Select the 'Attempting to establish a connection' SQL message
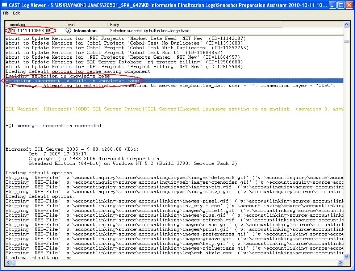 [171, 86]
